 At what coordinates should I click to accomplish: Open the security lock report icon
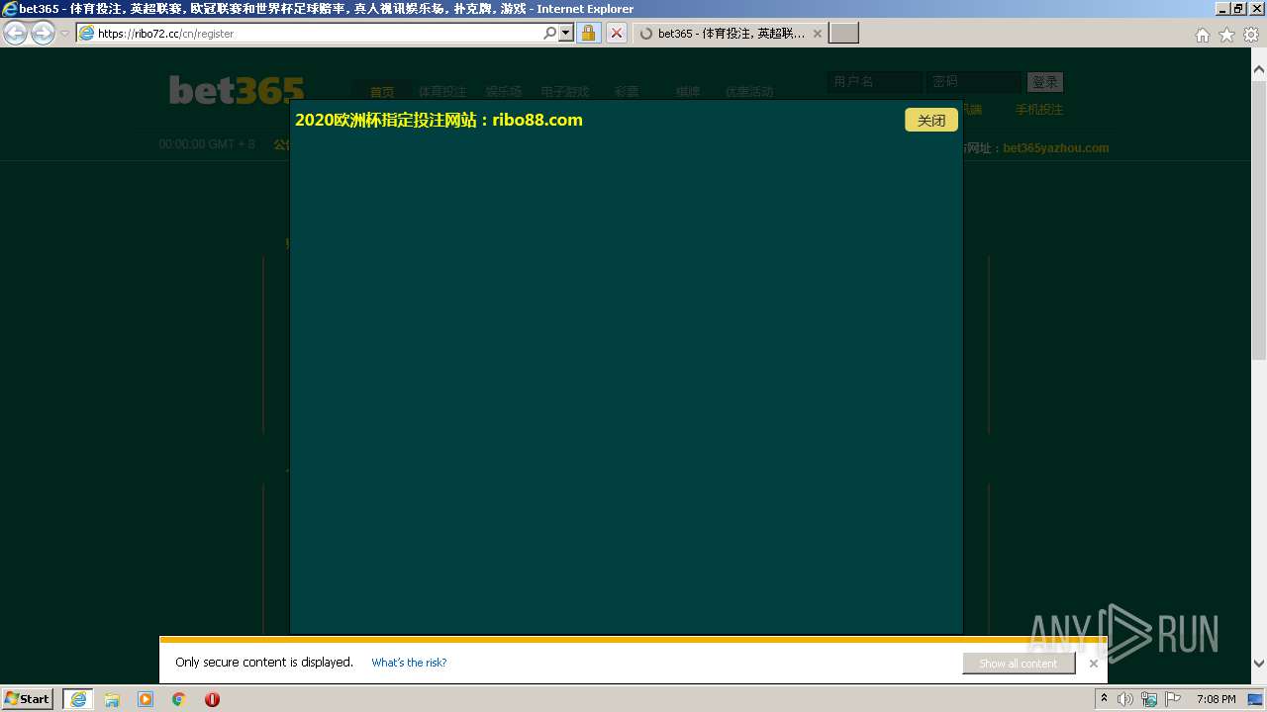[588, 33]
